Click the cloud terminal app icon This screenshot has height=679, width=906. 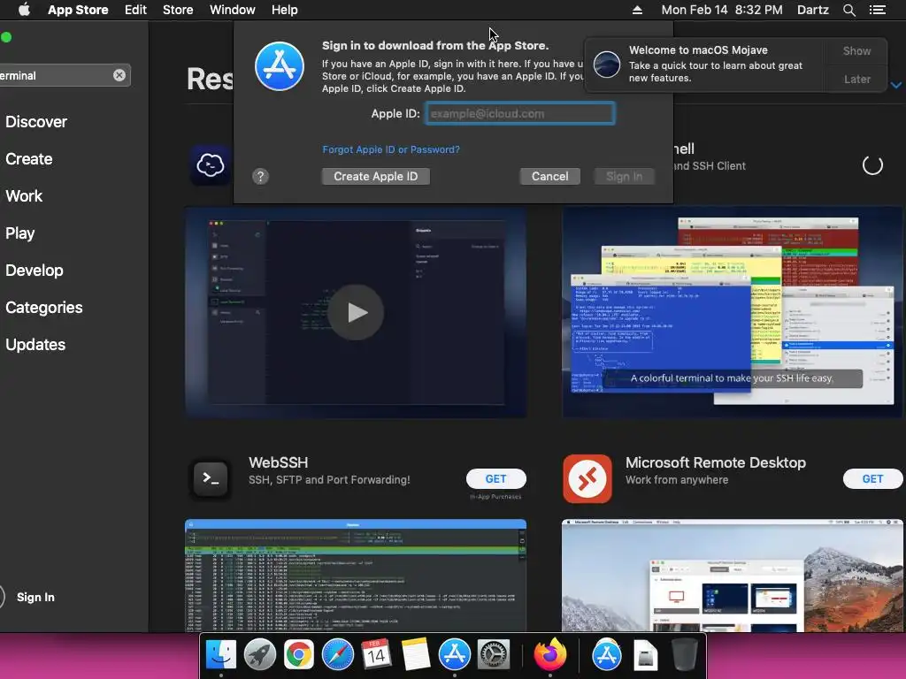click(211, 165)
